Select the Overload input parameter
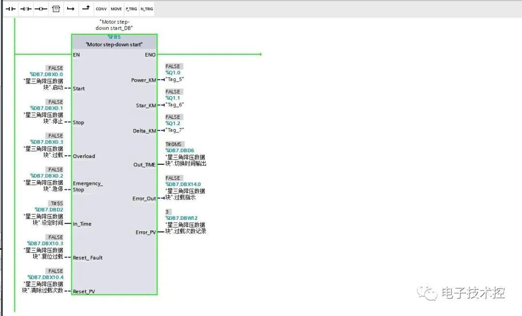522x316 pixels. tap(84, 156)
